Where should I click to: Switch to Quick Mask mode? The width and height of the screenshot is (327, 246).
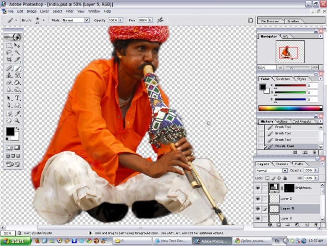click(x=17, y=147)
